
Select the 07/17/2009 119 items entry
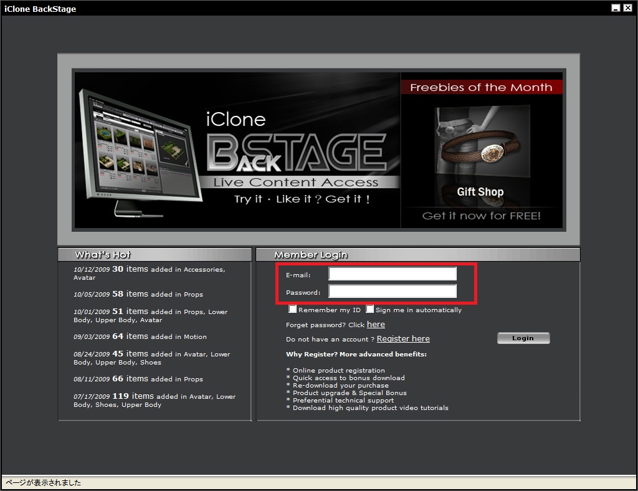155,400
